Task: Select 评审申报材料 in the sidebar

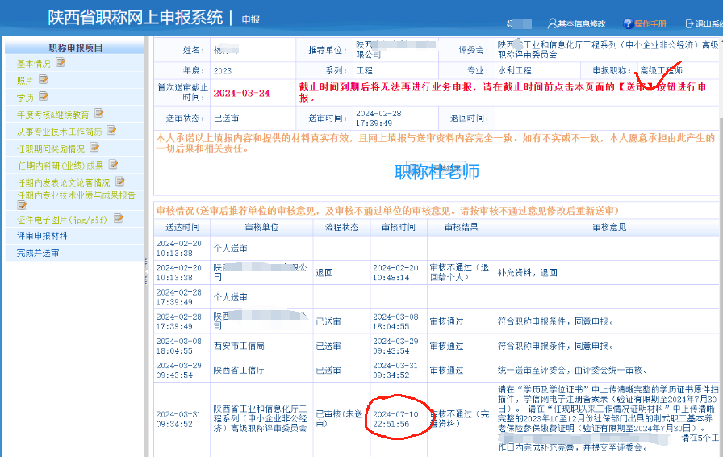Action: click(42, 236)
